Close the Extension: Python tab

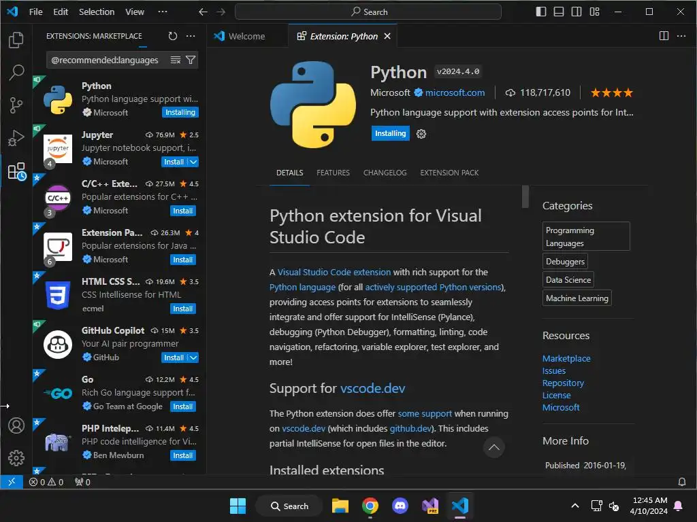(x=387, y=36)
